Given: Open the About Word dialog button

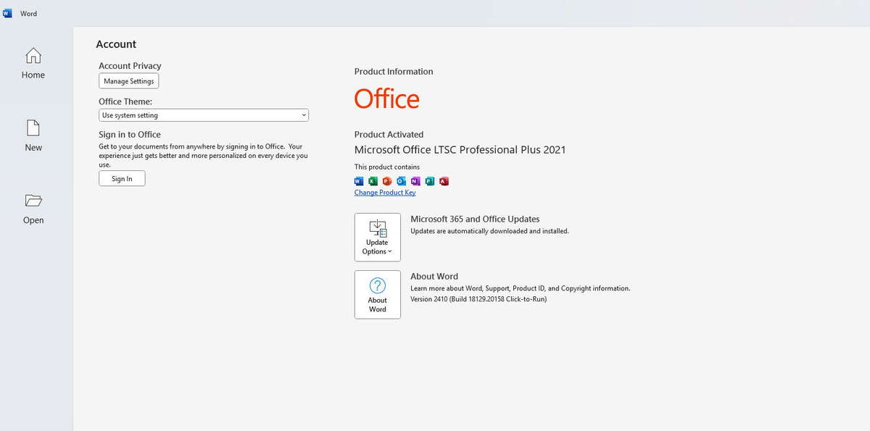Looking at the screenshot, I should (x=377, y=295).
